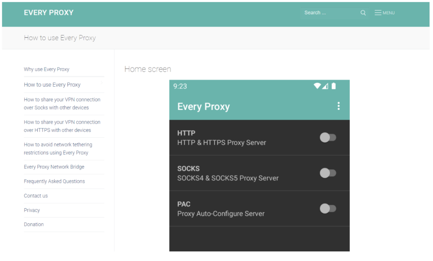Enable the PAC Proxy Auto-Configure Server

(328, 209)
